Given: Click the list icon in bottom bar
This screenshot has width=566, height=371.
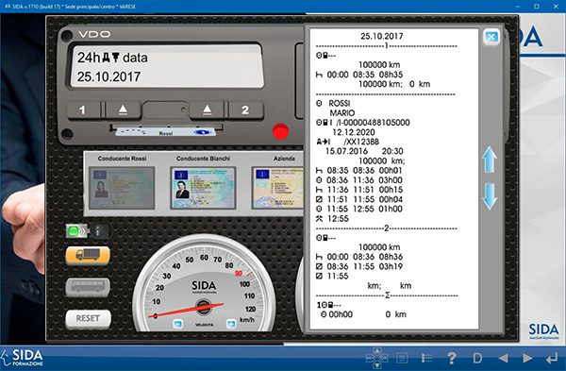Looking at the screenshot, I should click(x=427, y=358).
